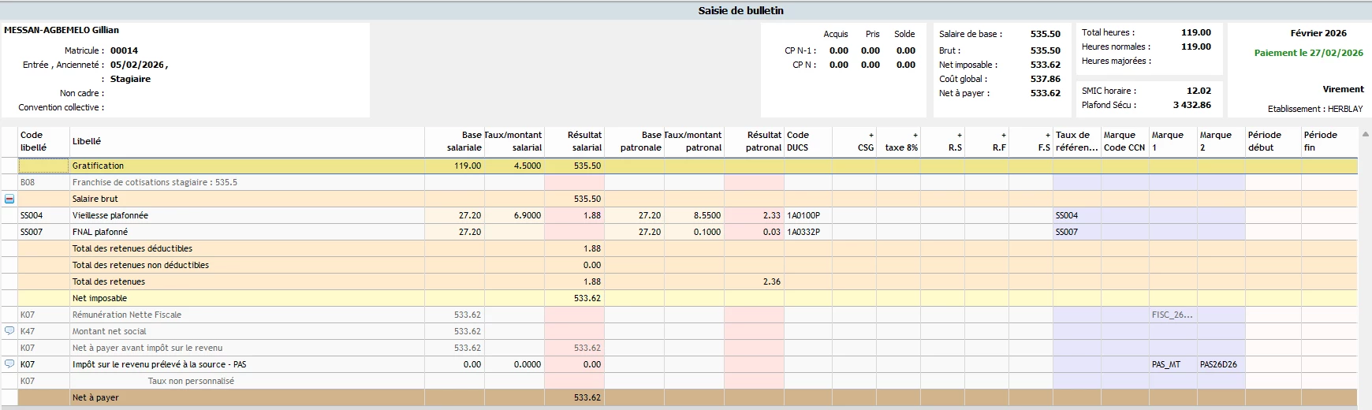
Task: Select Rémunération Nette Fiscale row label
Action: point(127,315)
